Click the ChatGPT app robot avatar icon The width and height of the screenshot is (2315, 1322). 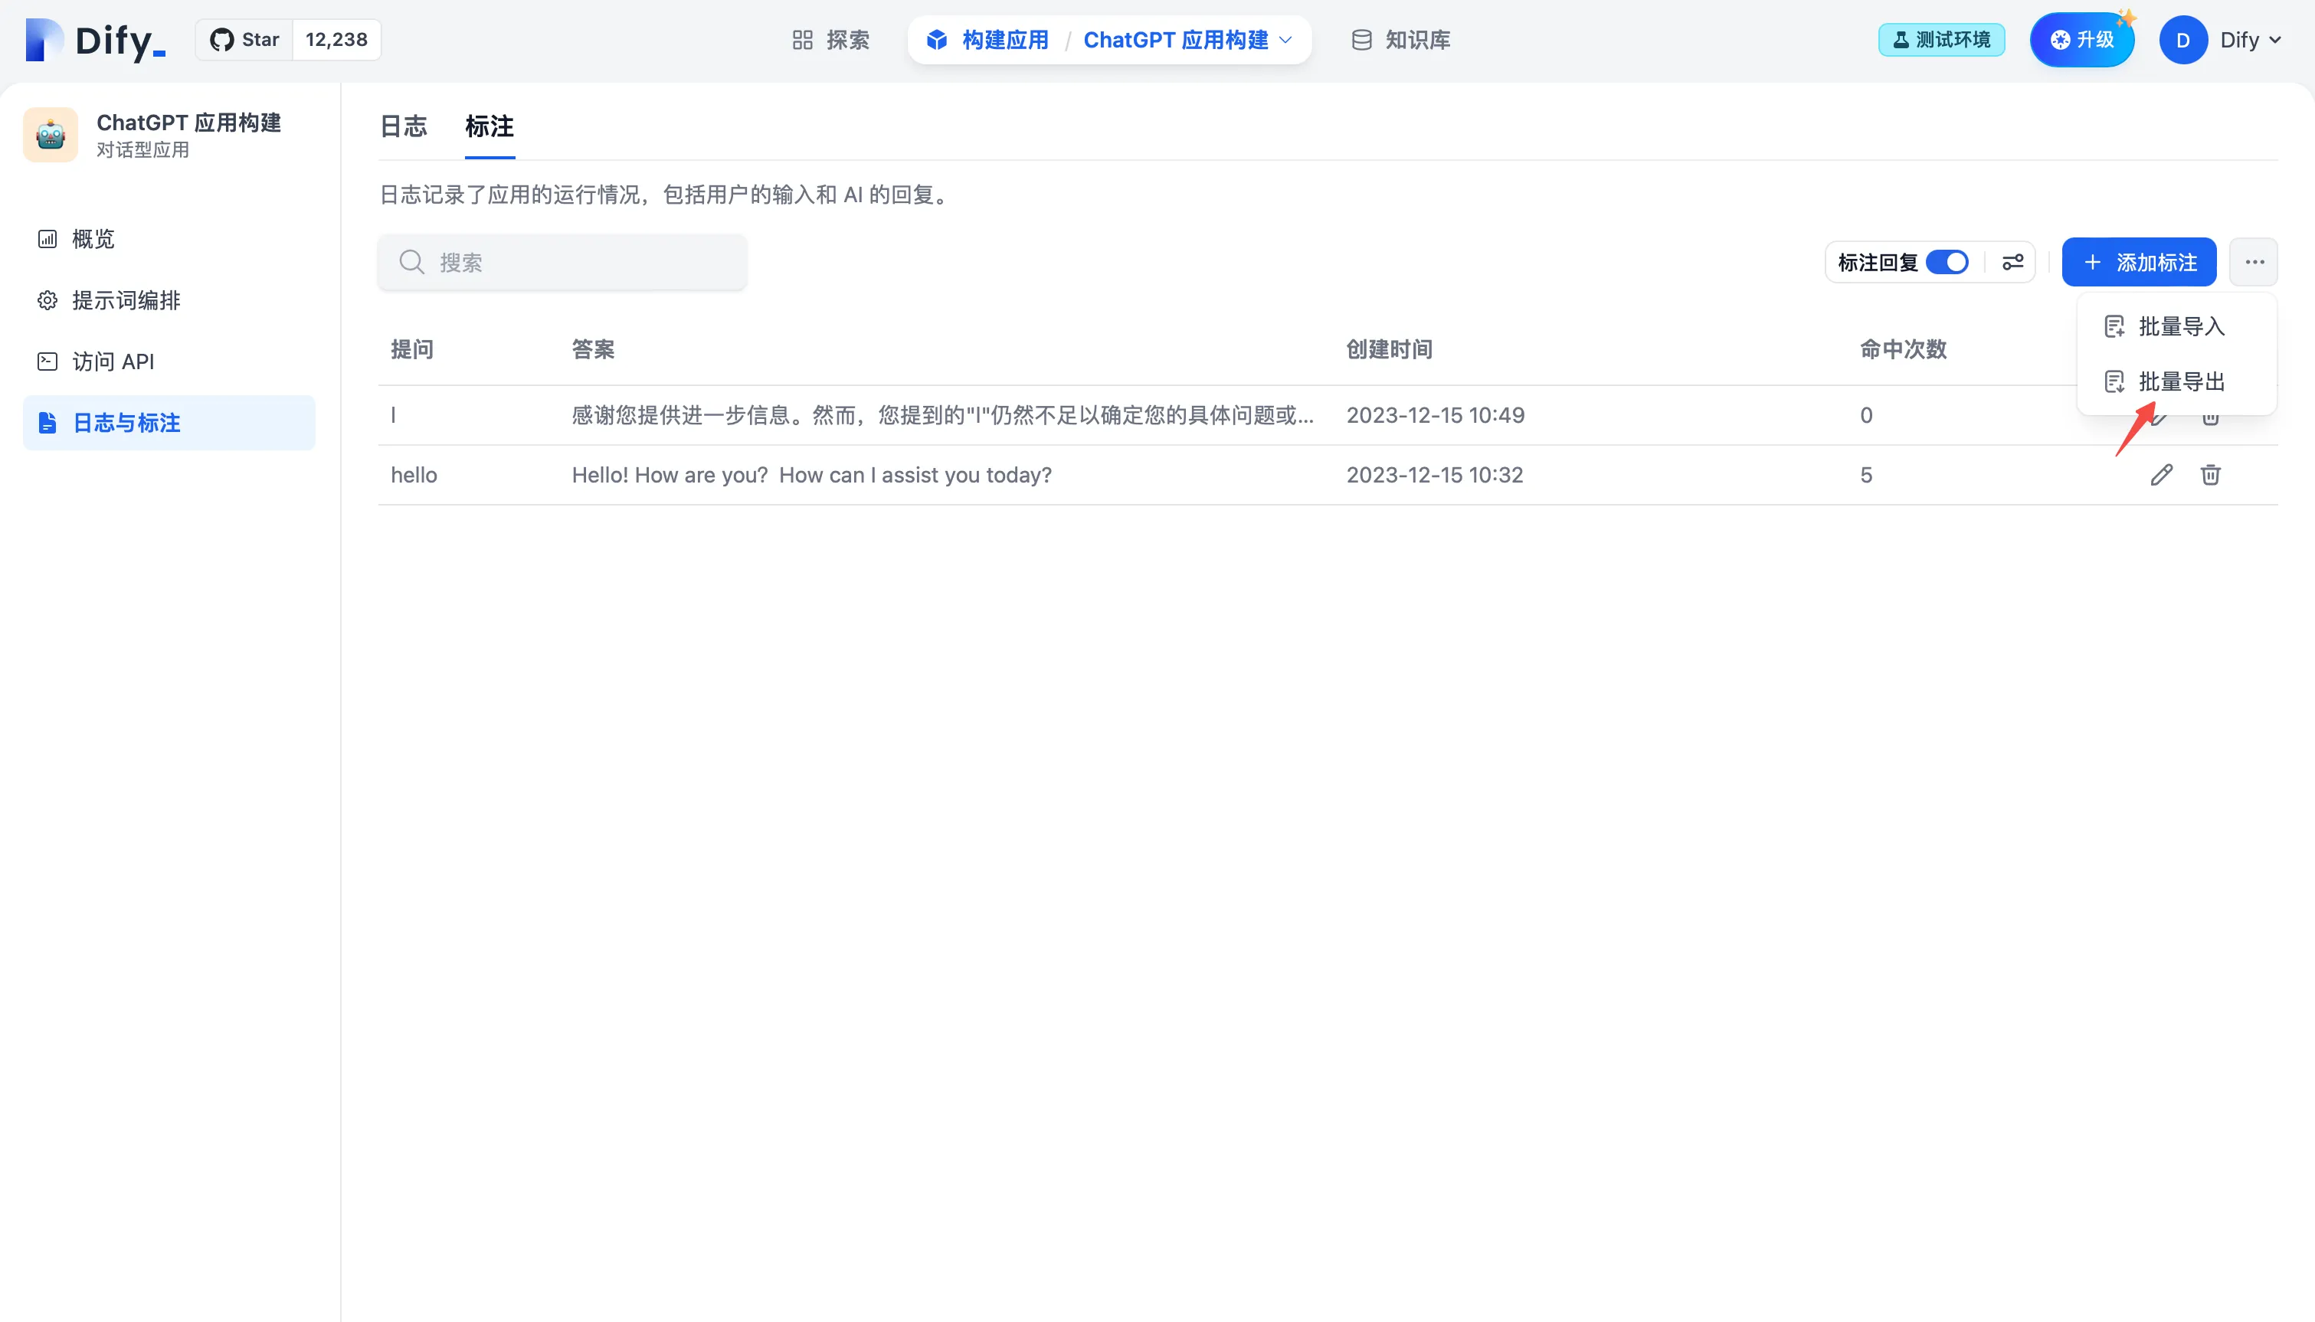point(51,136)
